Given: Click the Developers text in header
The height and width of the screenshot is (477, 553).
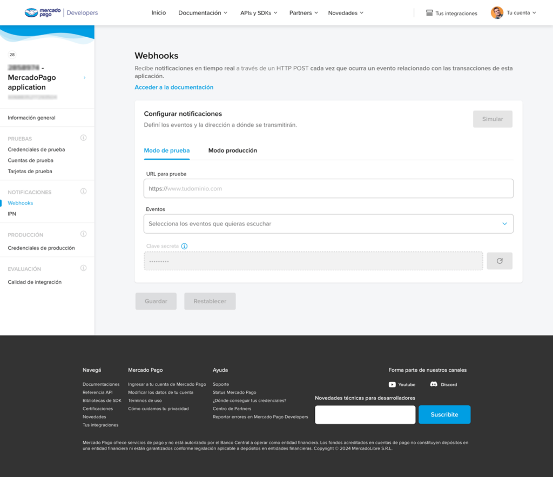Looking at the screenshot, I should tap(82, 13).
